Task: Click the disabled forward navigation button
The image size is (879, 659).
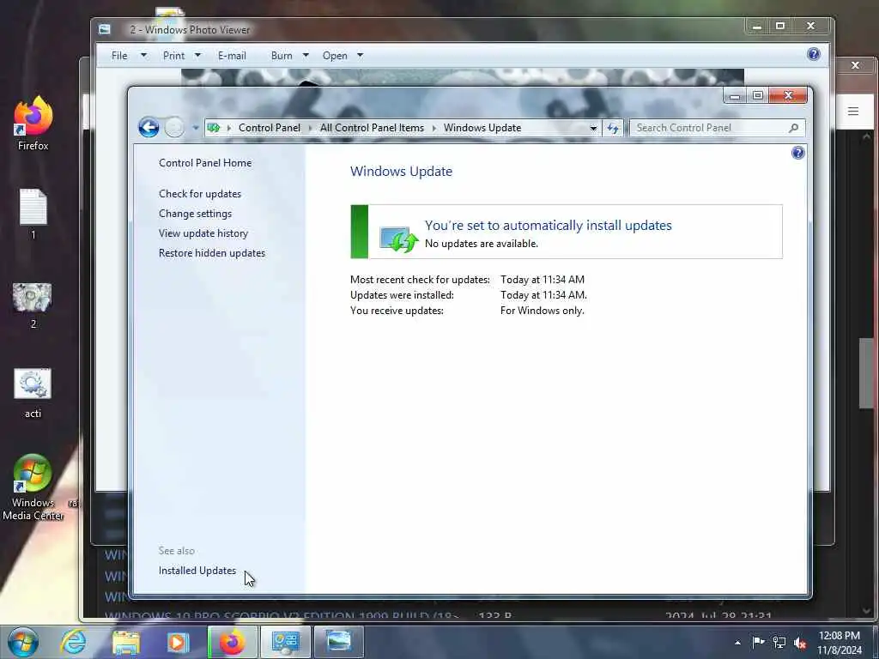Action: point(174,128)
